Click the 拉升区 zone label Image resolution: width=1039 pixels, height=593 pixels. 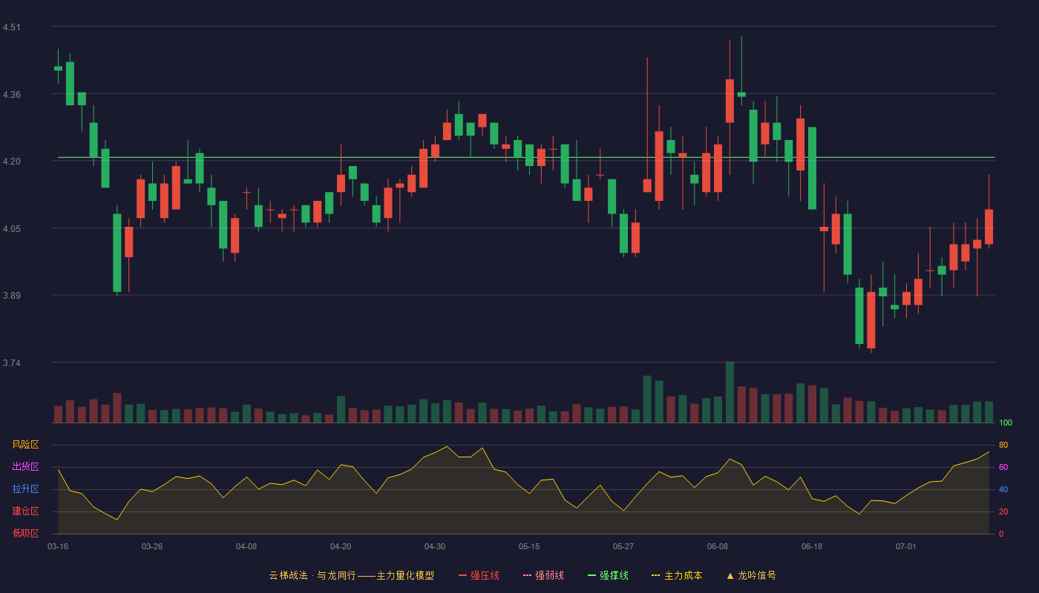tap(25, 489)
